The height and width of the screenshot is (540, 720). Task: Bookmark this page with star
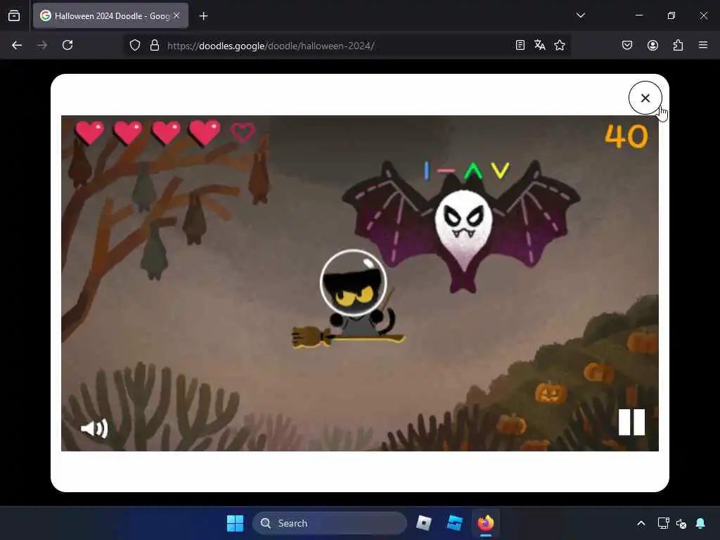click(559, 45)
